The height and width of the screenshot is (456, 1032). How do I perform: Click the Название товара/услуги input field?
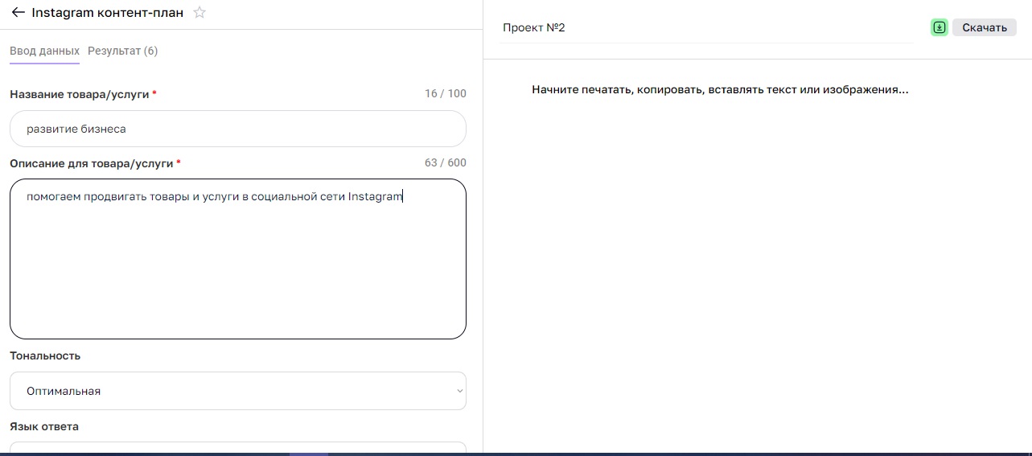(238, 129)
